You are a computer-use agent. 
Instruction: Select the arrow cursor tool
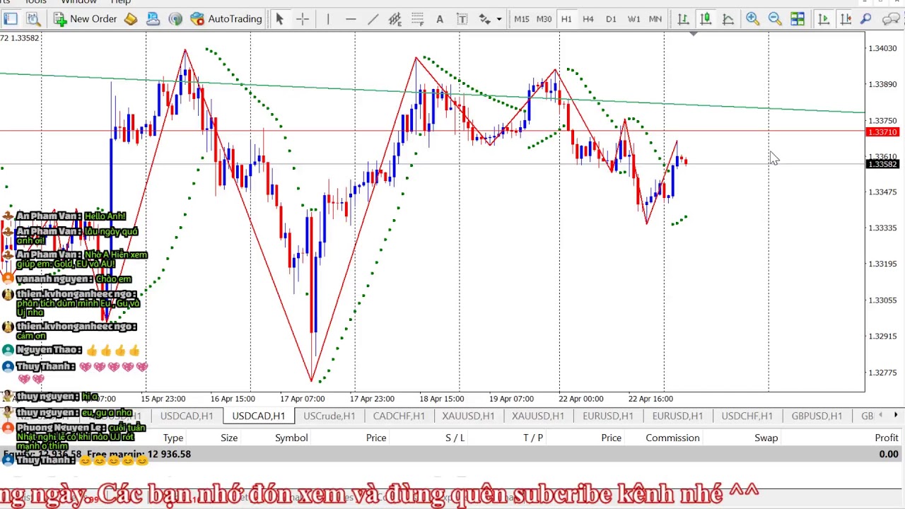tap(279, 19)
